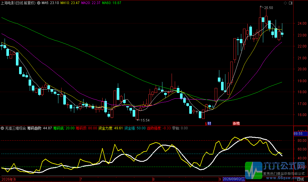
Task: Select the MA5 moving average label
Action: click(x=50, y=3)
